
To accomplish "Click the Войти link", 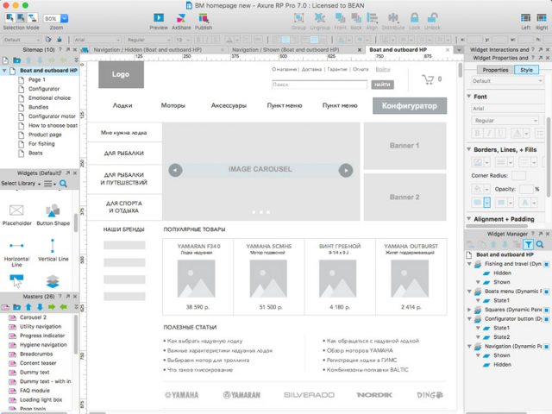I will pos(383,69).
